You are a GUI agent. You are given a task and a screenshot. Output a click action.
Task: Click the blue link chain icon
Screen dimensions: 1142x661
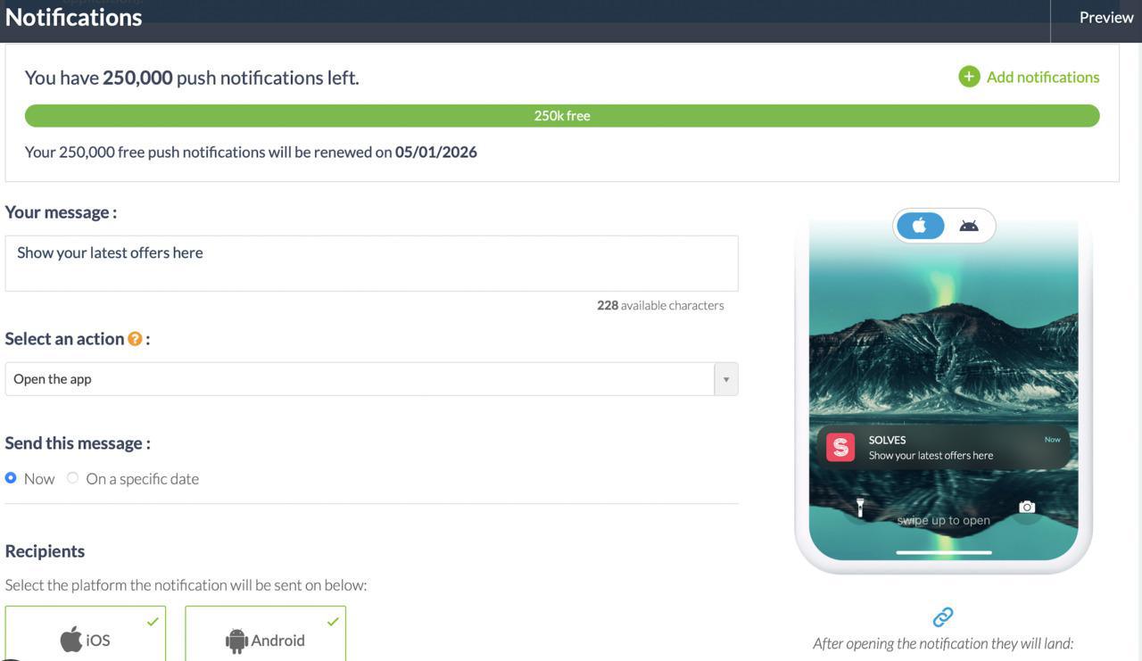[x=943, y=616]
